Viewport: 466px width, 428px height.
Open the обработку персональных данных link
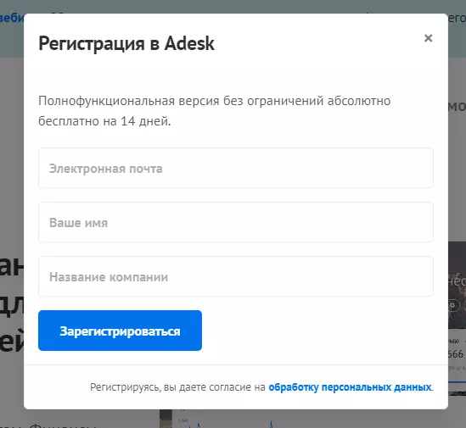pyautogui.click(x=350, y=387)
